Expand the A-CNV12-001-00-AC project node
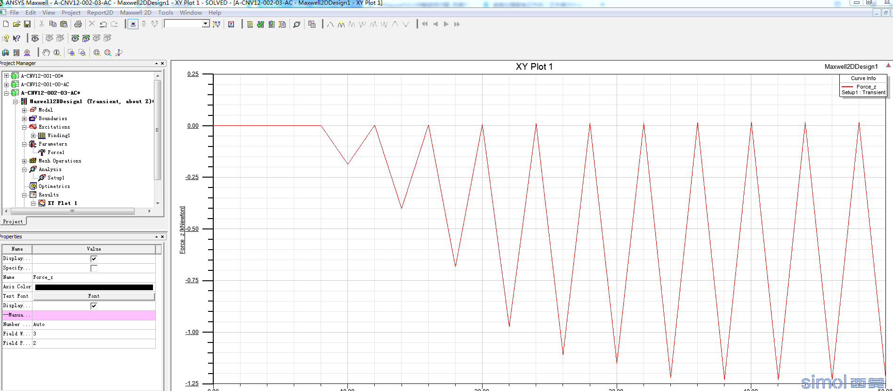This screenshot has height=391, width=893. (x=6, y=84)
